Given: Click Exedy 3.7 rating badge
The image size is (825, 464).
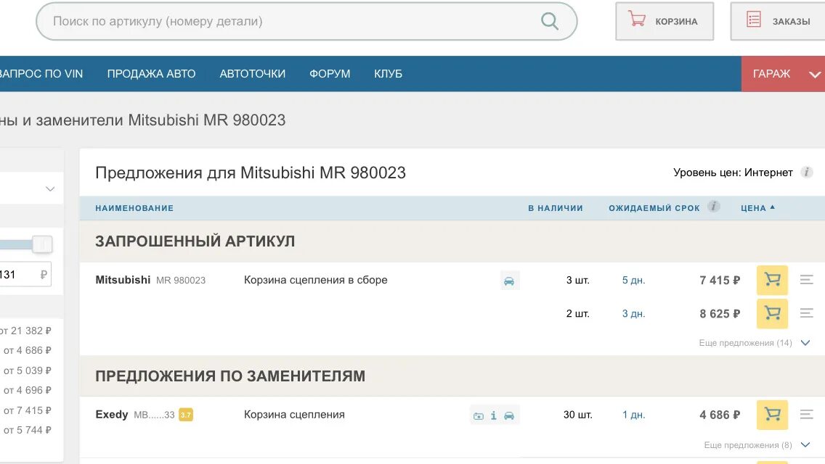Looking at the screenshot, I should (186, 415).
